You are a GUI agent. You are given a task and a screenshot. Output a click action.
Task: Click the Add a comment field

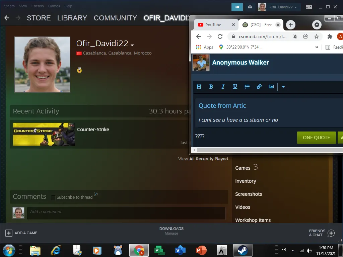pyautogui.click(x=126, y=213)
